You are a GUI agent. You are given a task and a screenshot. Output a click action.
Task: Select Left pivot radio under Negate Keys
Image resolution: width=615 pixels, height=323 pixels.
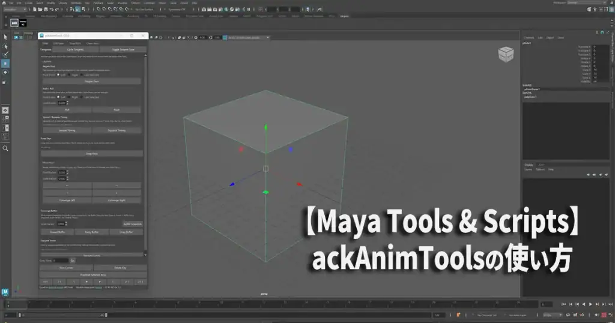tap(58, 75)
